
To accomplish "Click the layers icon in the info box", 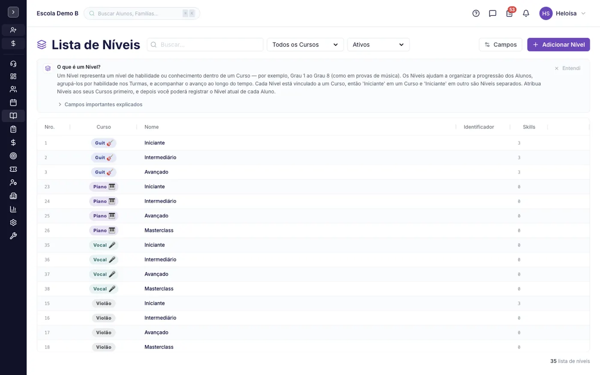I will click(48, 68).
